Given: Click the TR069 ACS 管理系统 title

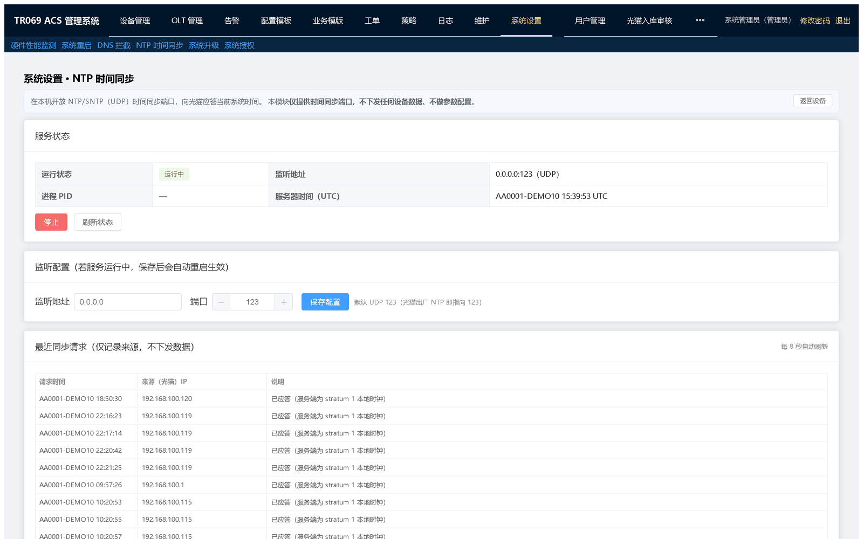Looking at the screenshot, I should [57, 20].
